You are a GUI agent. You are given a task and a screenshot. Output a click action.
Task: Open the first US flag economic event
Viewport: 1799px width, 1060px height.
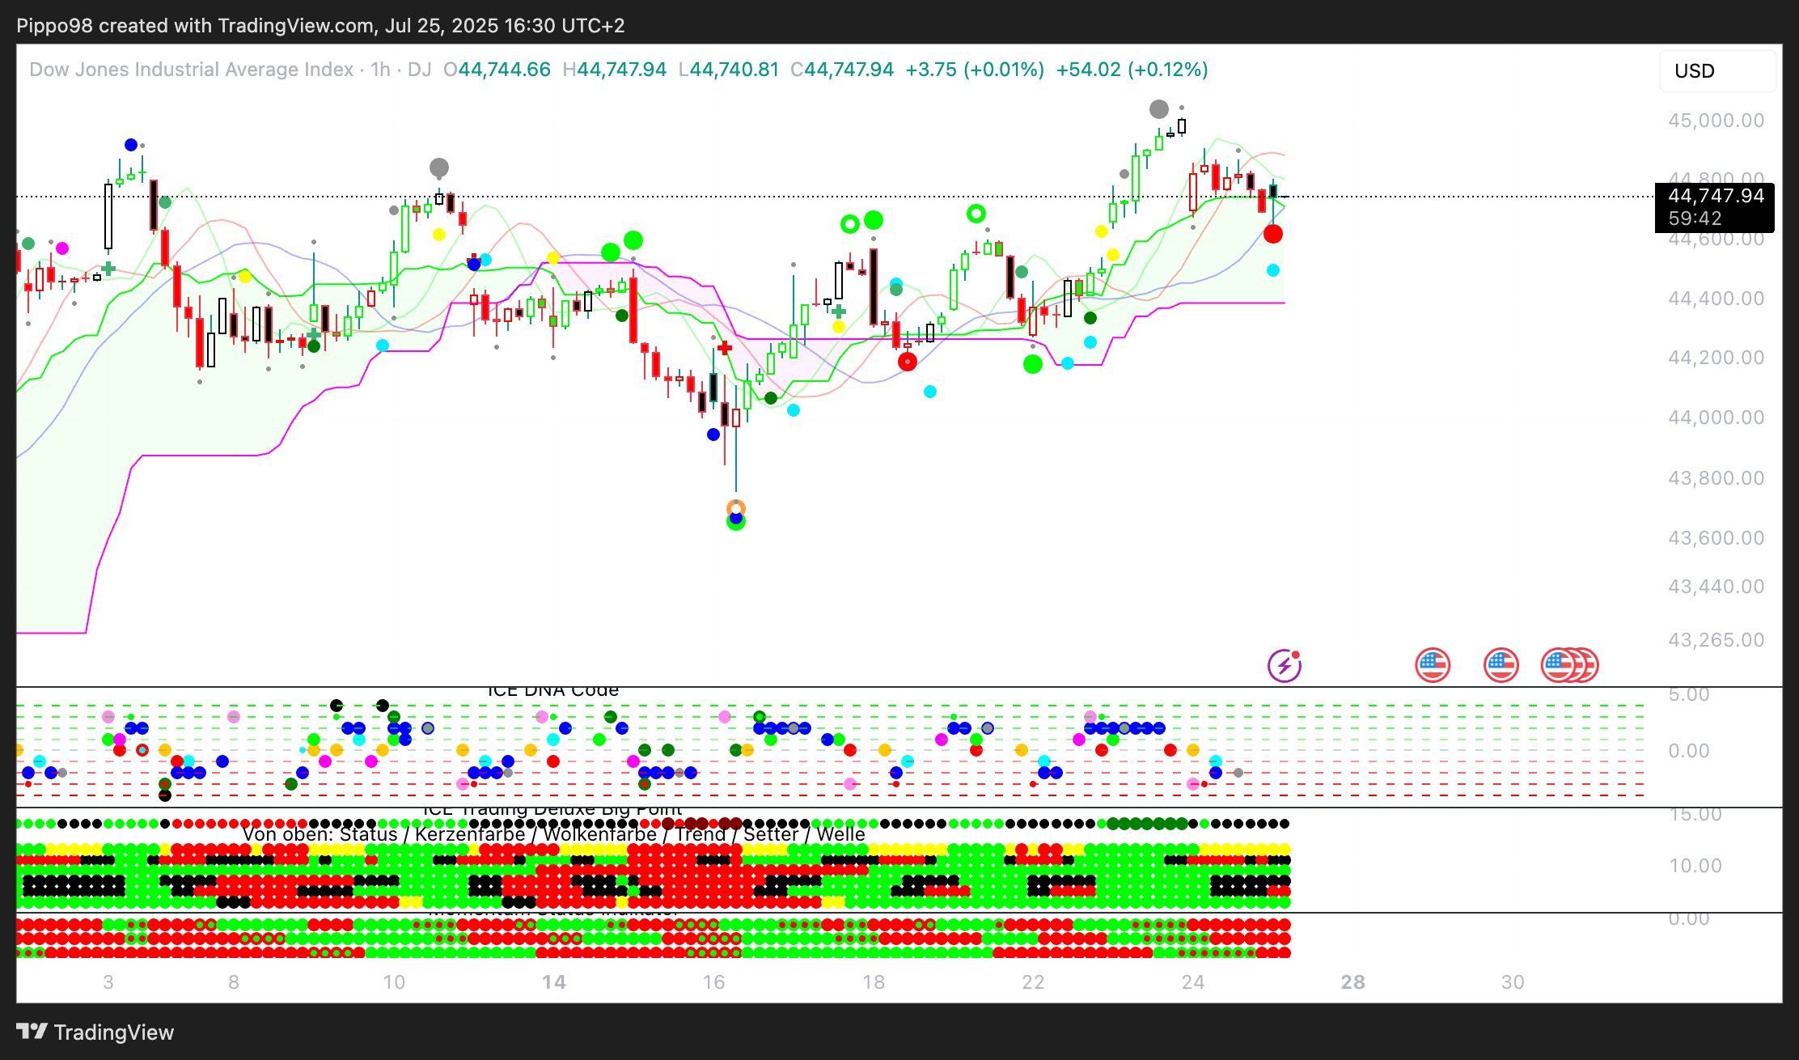[1433, 665]
